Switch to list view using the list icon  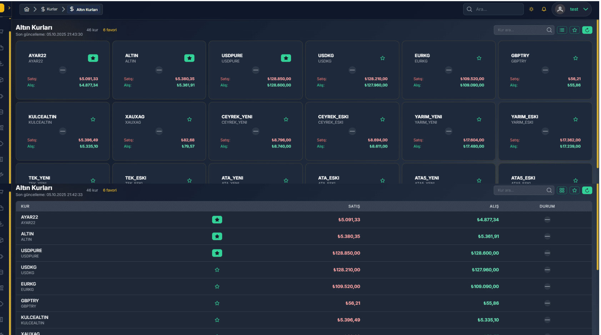click(x=562, y=30)
